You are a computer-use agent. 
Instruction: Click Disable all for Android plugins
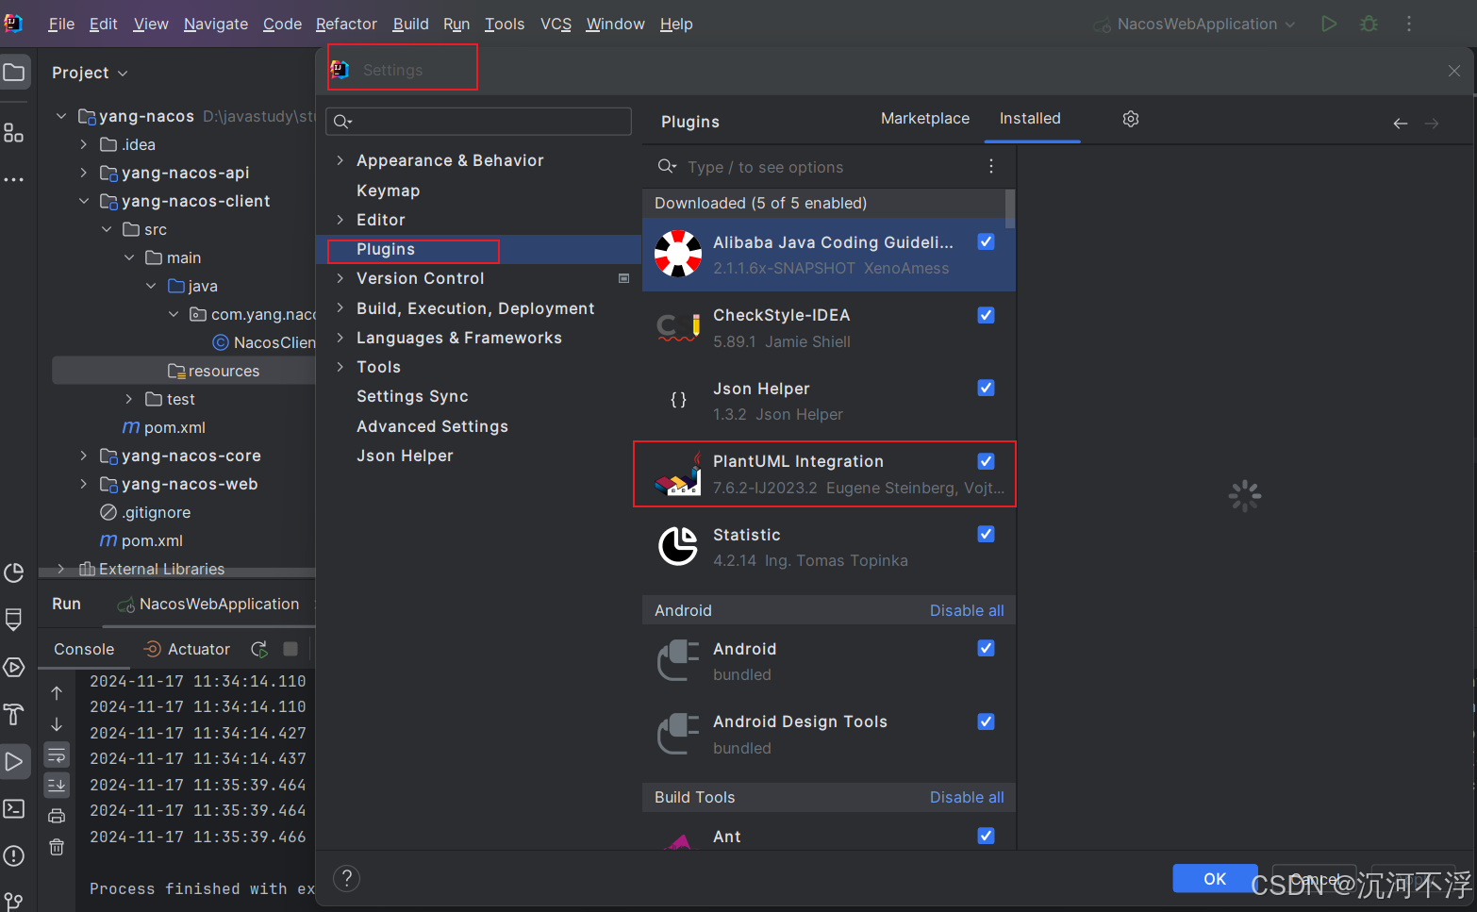coord(966,610)
